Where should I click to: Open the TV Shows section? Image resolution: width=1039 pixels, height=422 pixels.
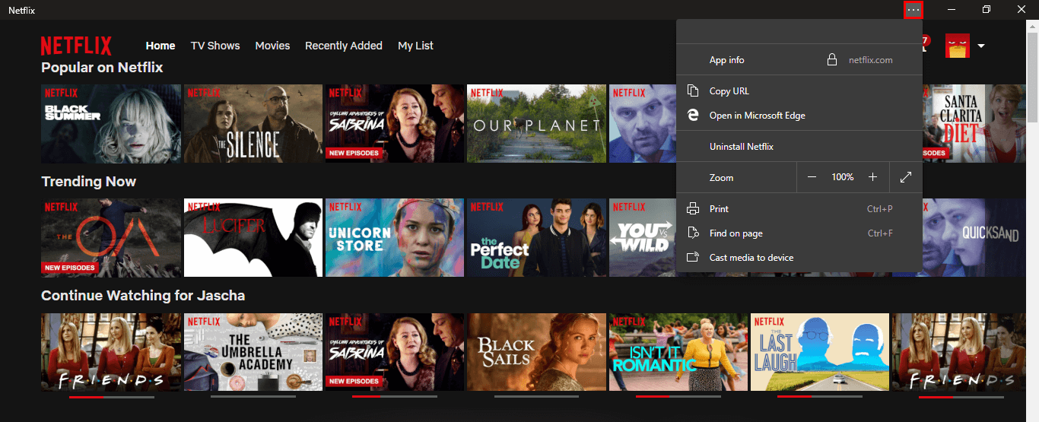point(215,46)
